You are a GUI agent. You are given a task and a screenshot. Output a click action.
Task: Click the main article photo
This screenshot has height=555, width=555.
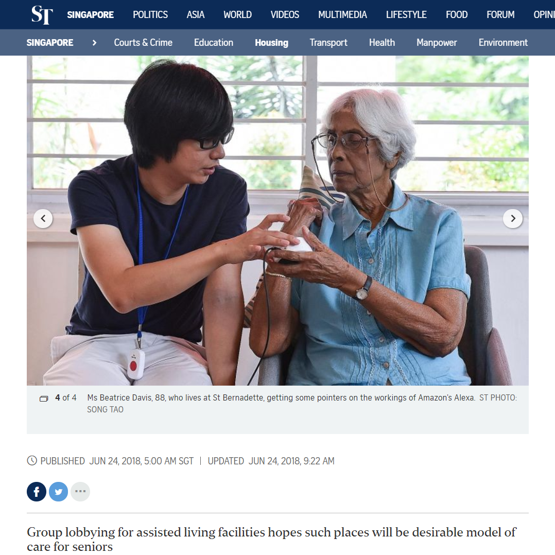[x=277, y=220]
